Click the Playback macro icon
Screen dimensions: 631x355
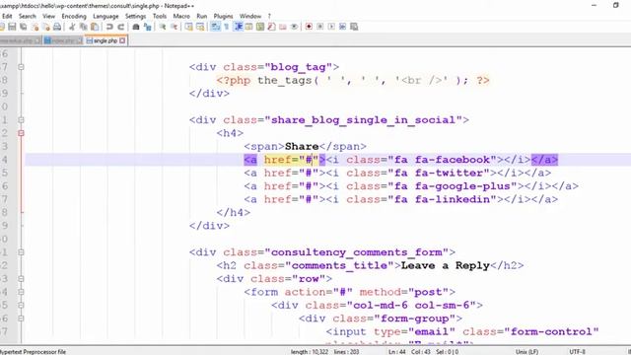pyautogui.click(x=331, y=27)
